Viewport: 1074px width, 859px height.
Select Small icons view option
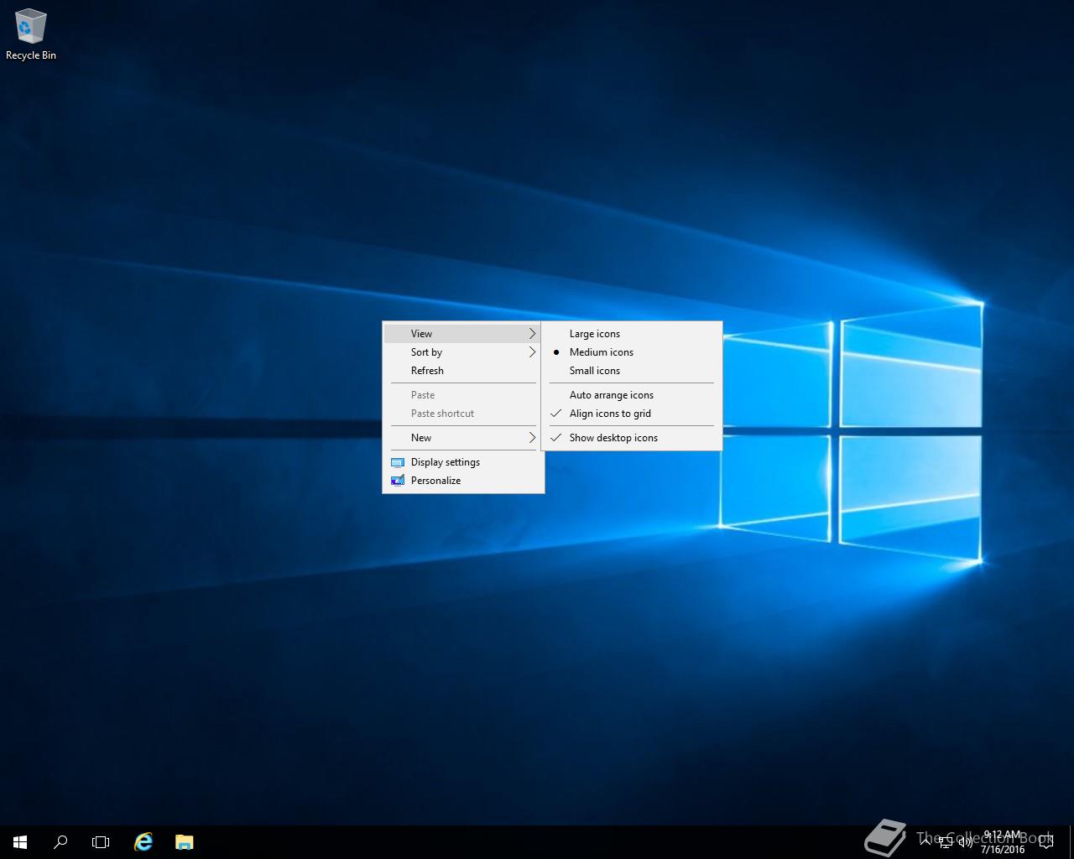[x=632, y=371]
